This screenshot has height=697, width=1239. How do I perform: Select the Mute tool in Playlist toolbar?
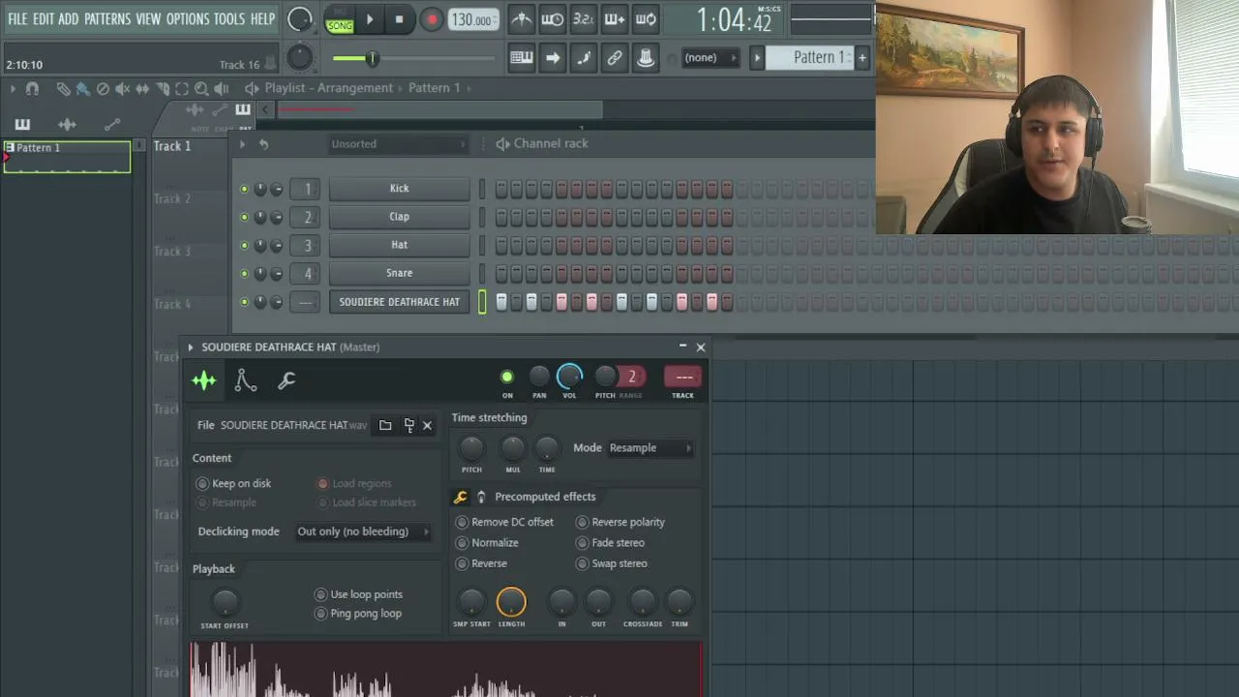click(x=123, y=89)
